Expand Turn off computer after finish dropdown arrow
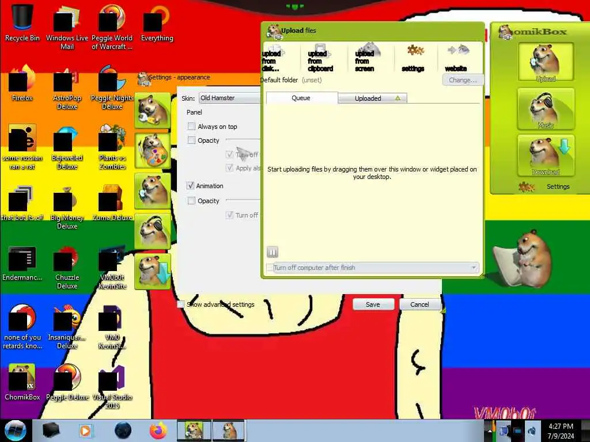This screenshot has width=590, height=442. 474,268
